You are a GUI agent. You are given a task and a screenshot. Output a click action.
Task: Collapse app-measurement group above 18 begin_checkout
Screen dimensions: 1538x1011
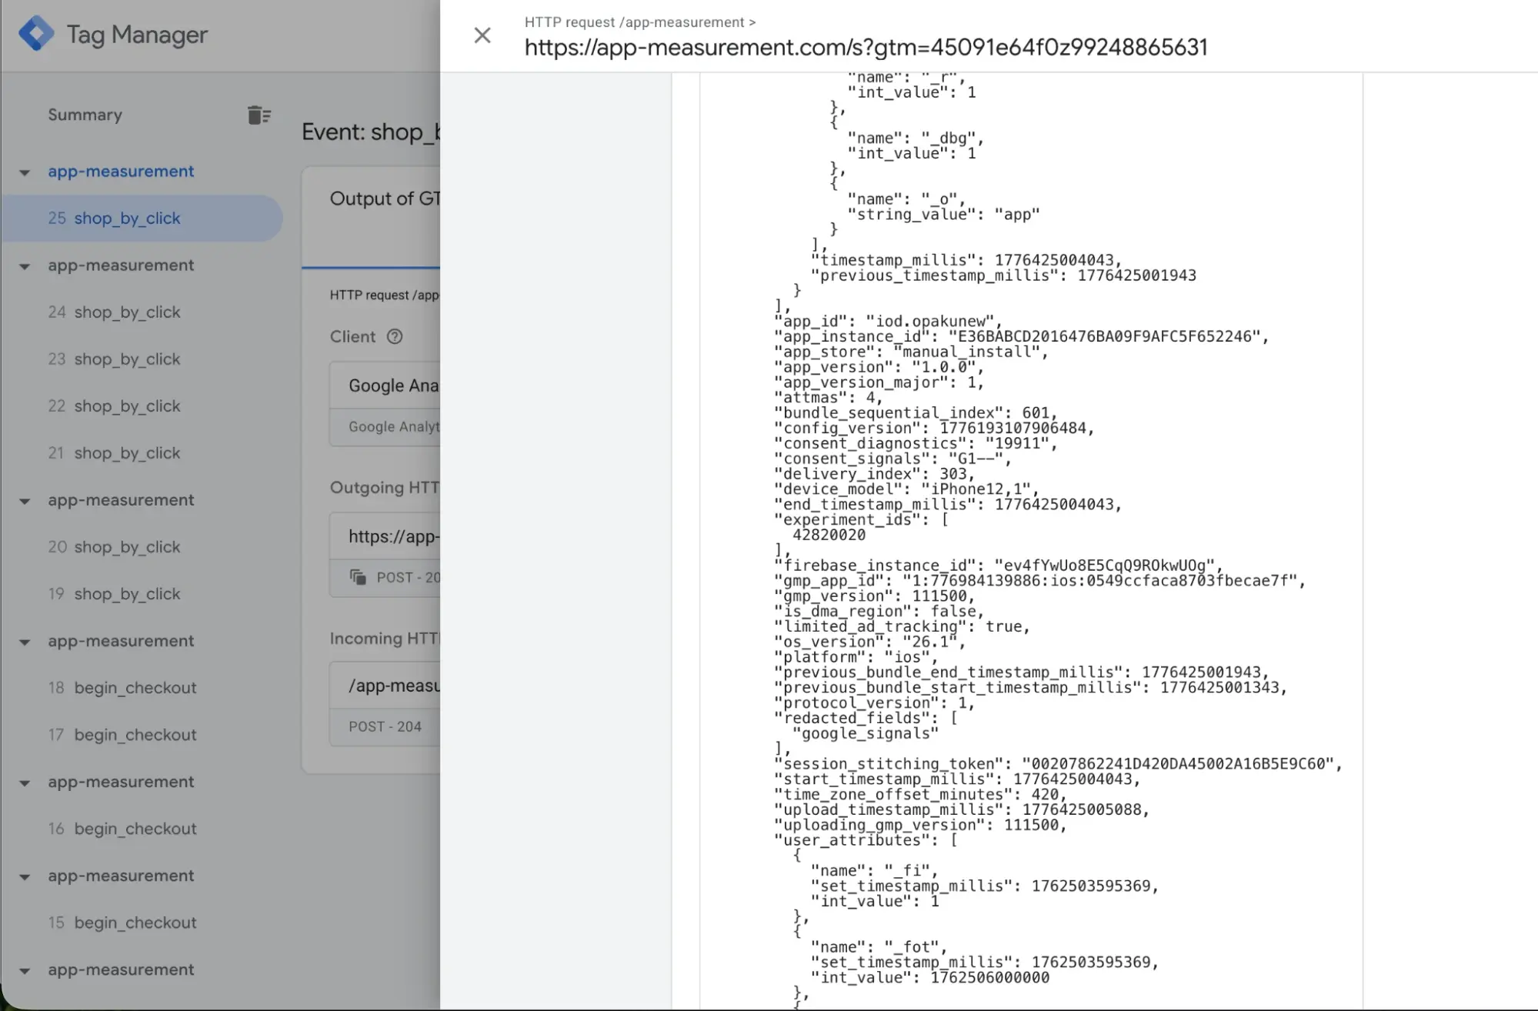click(25, 642)
